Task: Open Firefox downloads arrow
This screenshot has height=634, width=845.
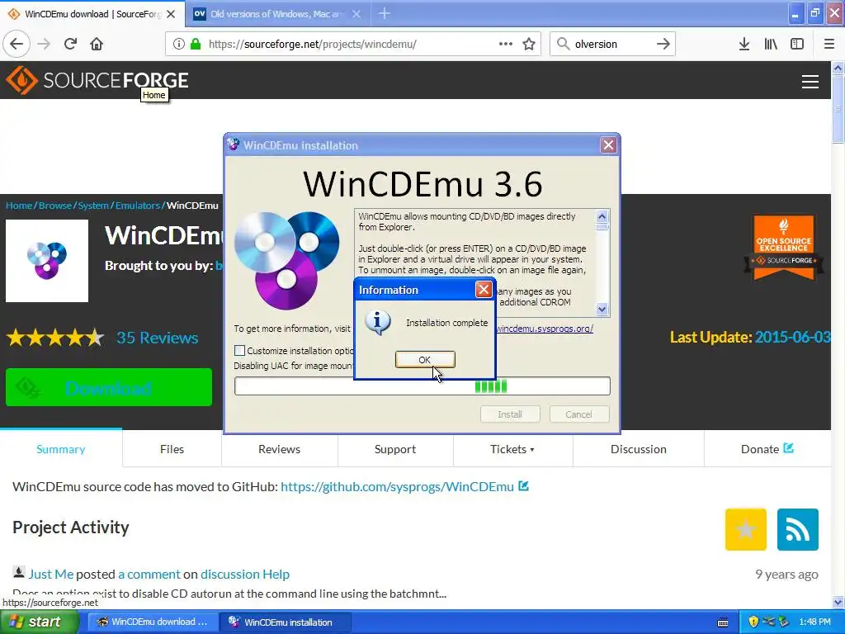Action: (744, 44)
